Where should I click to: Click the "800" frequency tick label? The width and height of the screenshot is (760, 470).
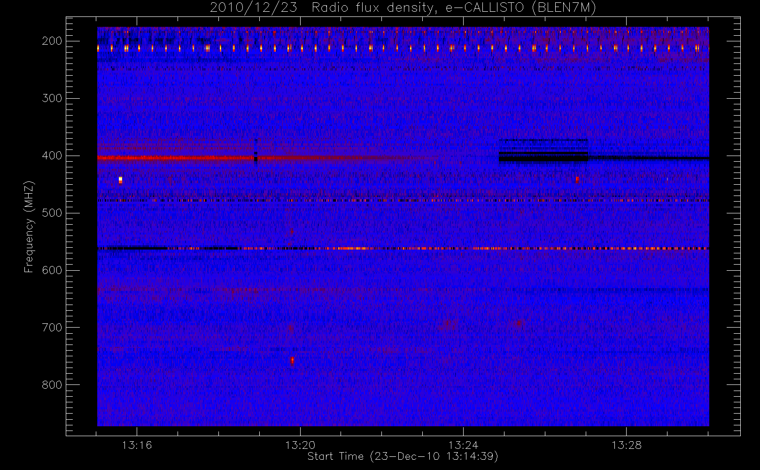pyautogui.click(x=52, y=385)
